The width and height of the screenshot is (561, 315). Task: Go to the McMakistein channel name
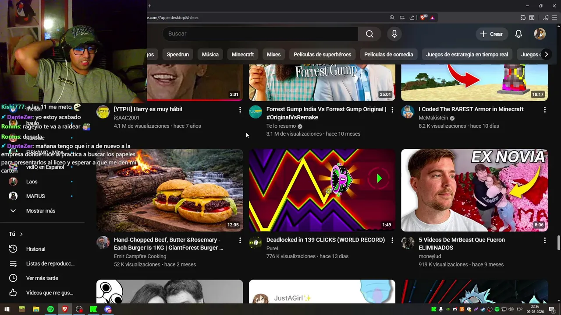[x=433, y=118]
